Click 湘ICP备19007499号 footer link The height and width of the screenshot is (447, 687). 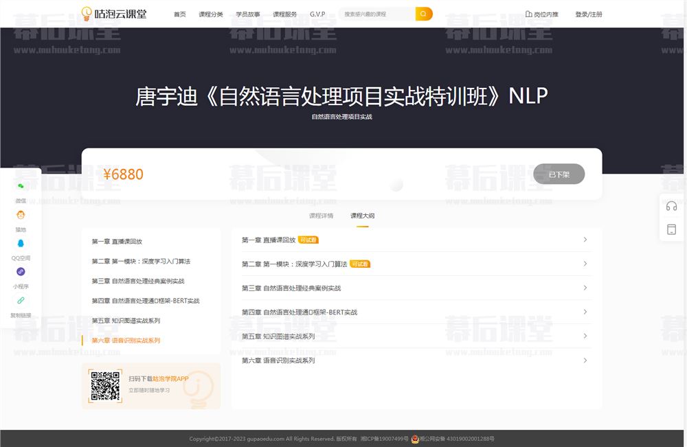[x=384, y=439]
